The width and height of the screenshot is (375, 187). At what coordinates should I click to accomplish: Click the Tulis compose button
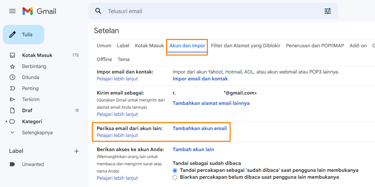(x=23, y=35)
